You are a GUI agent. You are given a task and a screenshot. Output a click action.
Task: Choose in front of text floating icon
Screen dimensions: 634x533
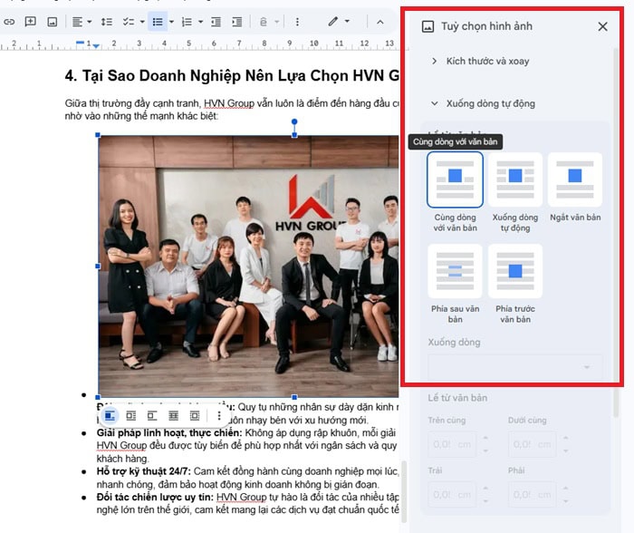point(195,416)
